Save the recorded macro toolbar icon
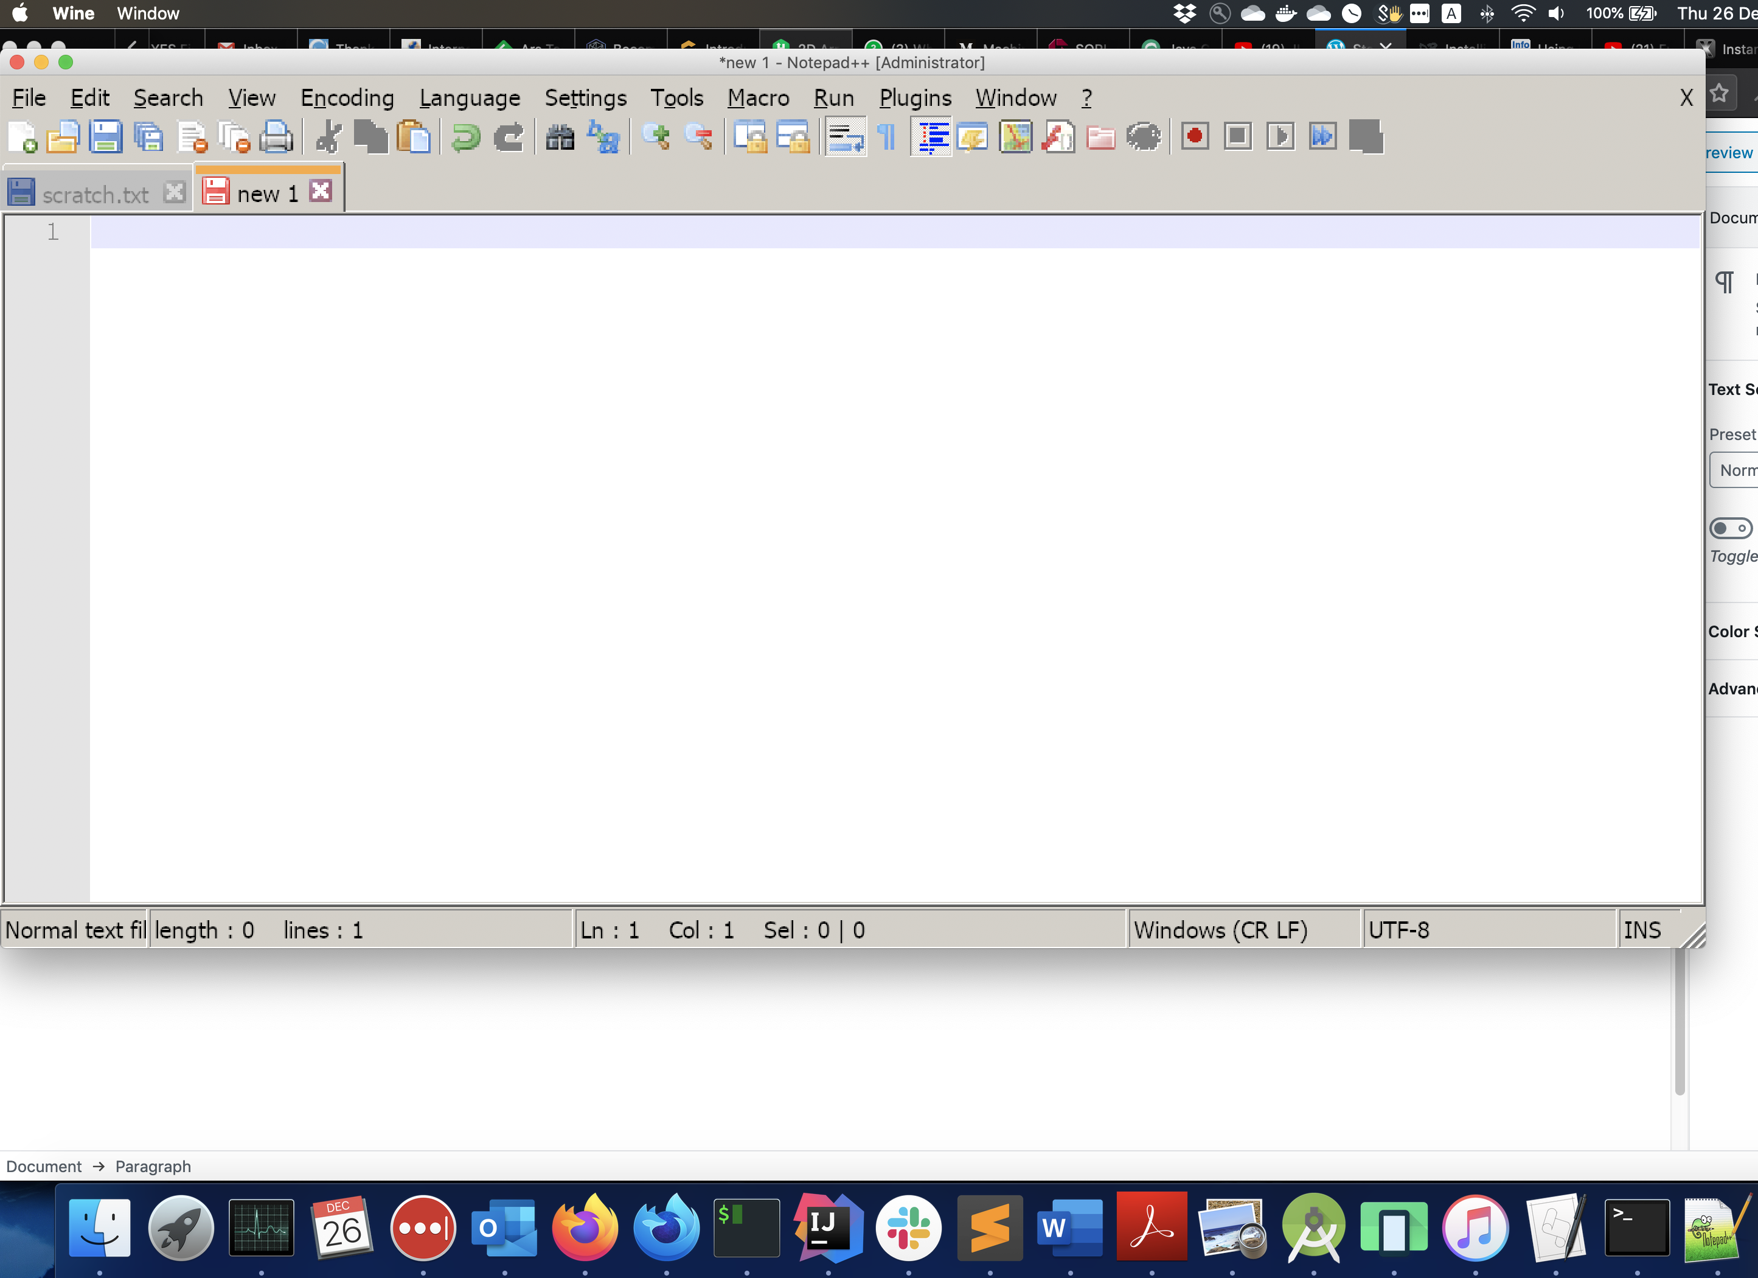The width and height of the screenshot is (1758, 1278). (1366, 138)
